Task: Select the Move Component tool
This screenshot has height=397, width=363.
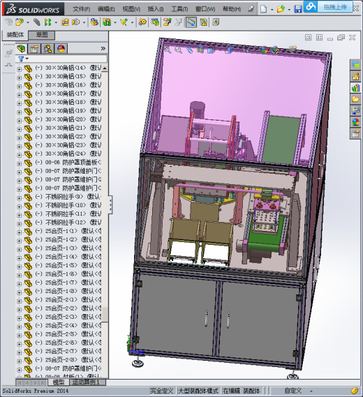Action: click(x=75, y=22)
